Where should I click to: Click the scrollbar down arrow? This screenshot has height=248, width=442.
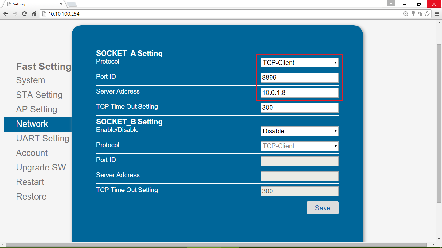439,239
